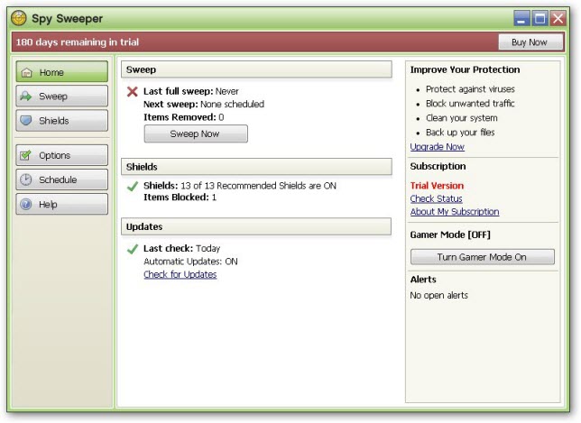Click the Check for Updates link
The image size is (581, 423).
click(180, 274)
